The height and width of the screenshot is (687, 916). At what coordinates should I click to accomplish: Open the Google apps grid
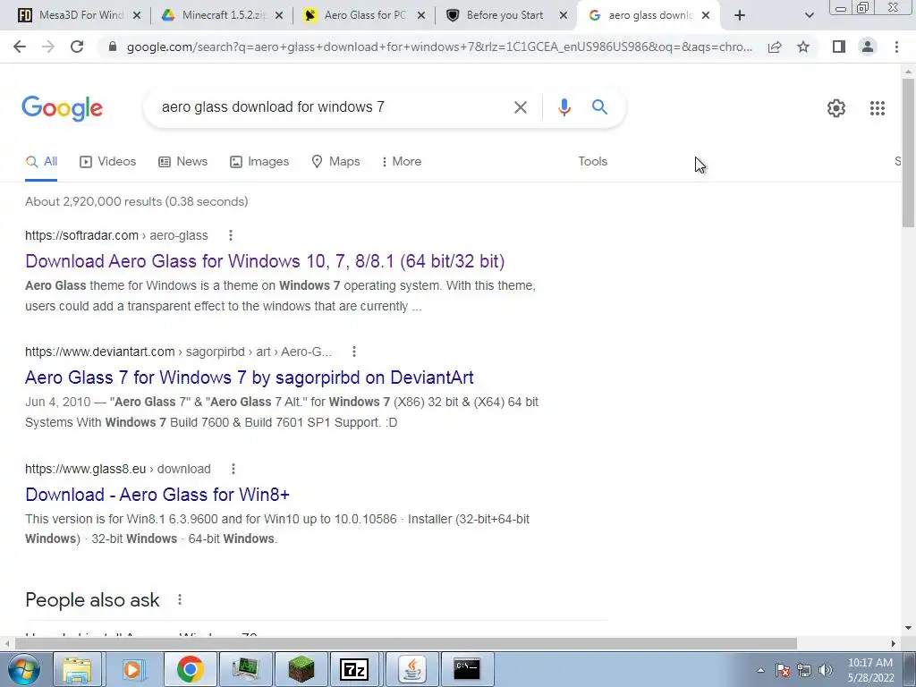(x=877, y=108)
